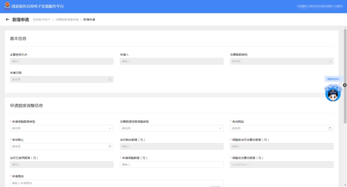Click the 发票额度调整申请 breadcrumb link
This screenshot has height=187, width=347.
(67, 20)
